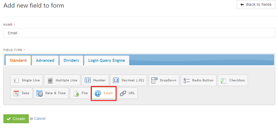Choose the Date & Time field type icon
278x130 pixels.
(40, 93)
